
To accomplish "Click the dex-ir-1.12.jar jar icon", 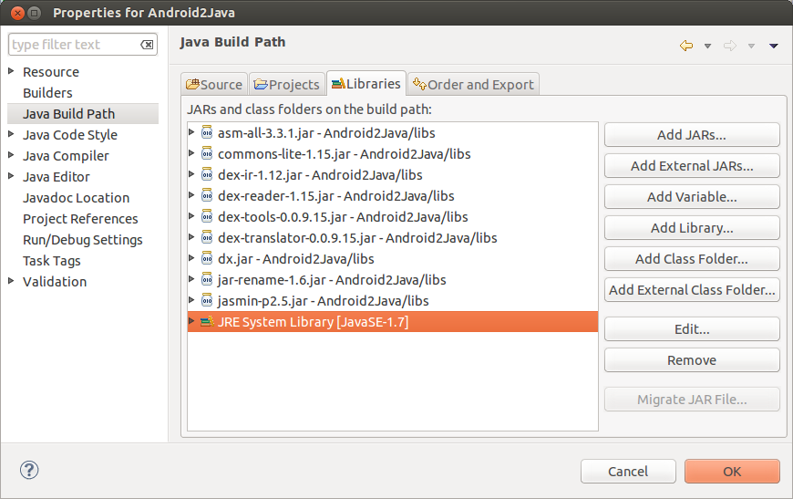I will pyautogui.click(x=207, y=174).
